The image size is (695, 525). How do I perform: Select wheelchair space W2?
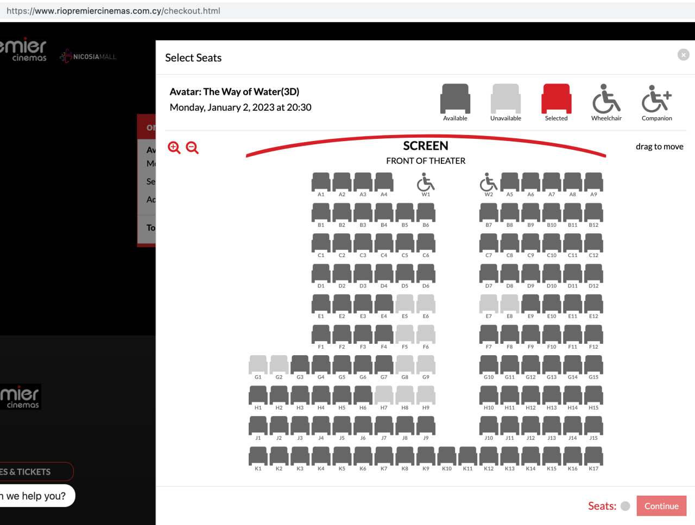489,182
